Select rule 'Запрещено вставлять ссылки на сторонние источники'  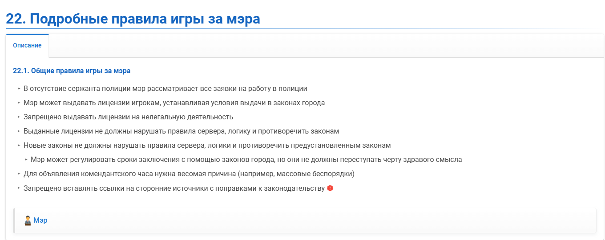pos(174,188)
